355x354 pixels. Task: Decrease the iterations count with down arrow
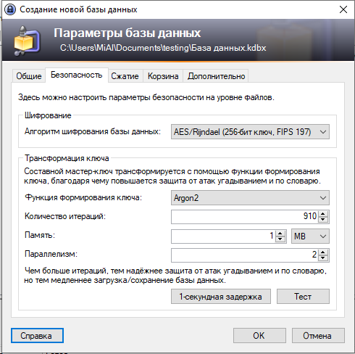click(323, 220)
